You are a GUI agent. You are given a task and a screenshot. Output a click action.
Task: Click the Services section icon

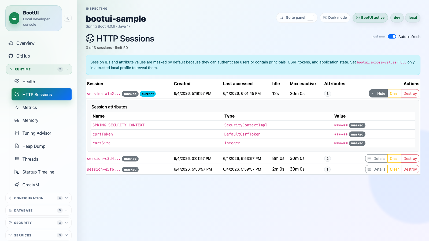(10, 235)
